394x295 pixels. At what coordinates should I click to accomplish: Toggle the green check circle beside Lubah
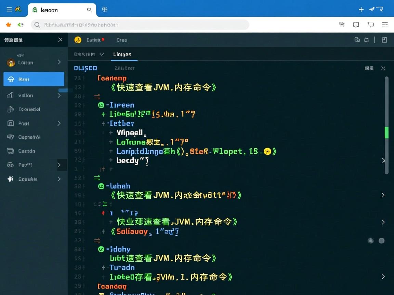click(x=101, y=186)
